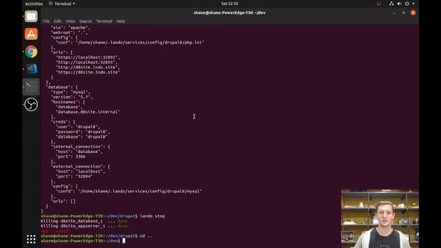Click the "host": "localhost" line
Image resolution: width=441 pixels, height=248 pixels.
pos(80,172)
